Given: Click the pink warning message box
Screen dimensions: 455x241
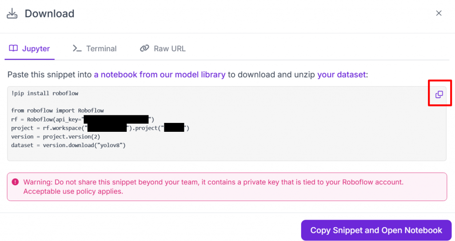Looking at the screenshot, I should (x=227, y=186).
